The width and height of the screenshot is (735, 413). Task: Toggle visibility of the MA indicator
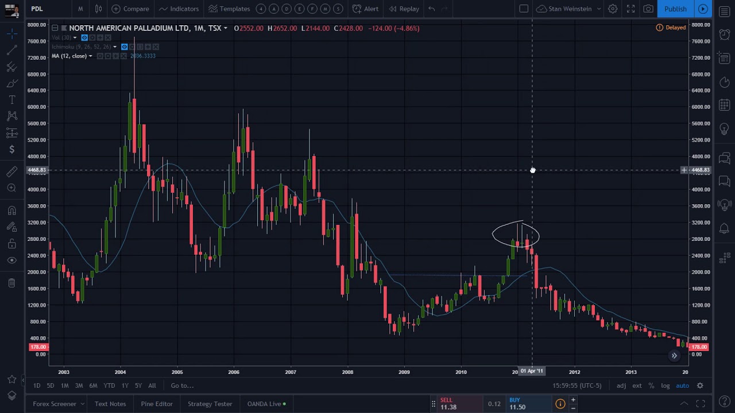(100, 56)
